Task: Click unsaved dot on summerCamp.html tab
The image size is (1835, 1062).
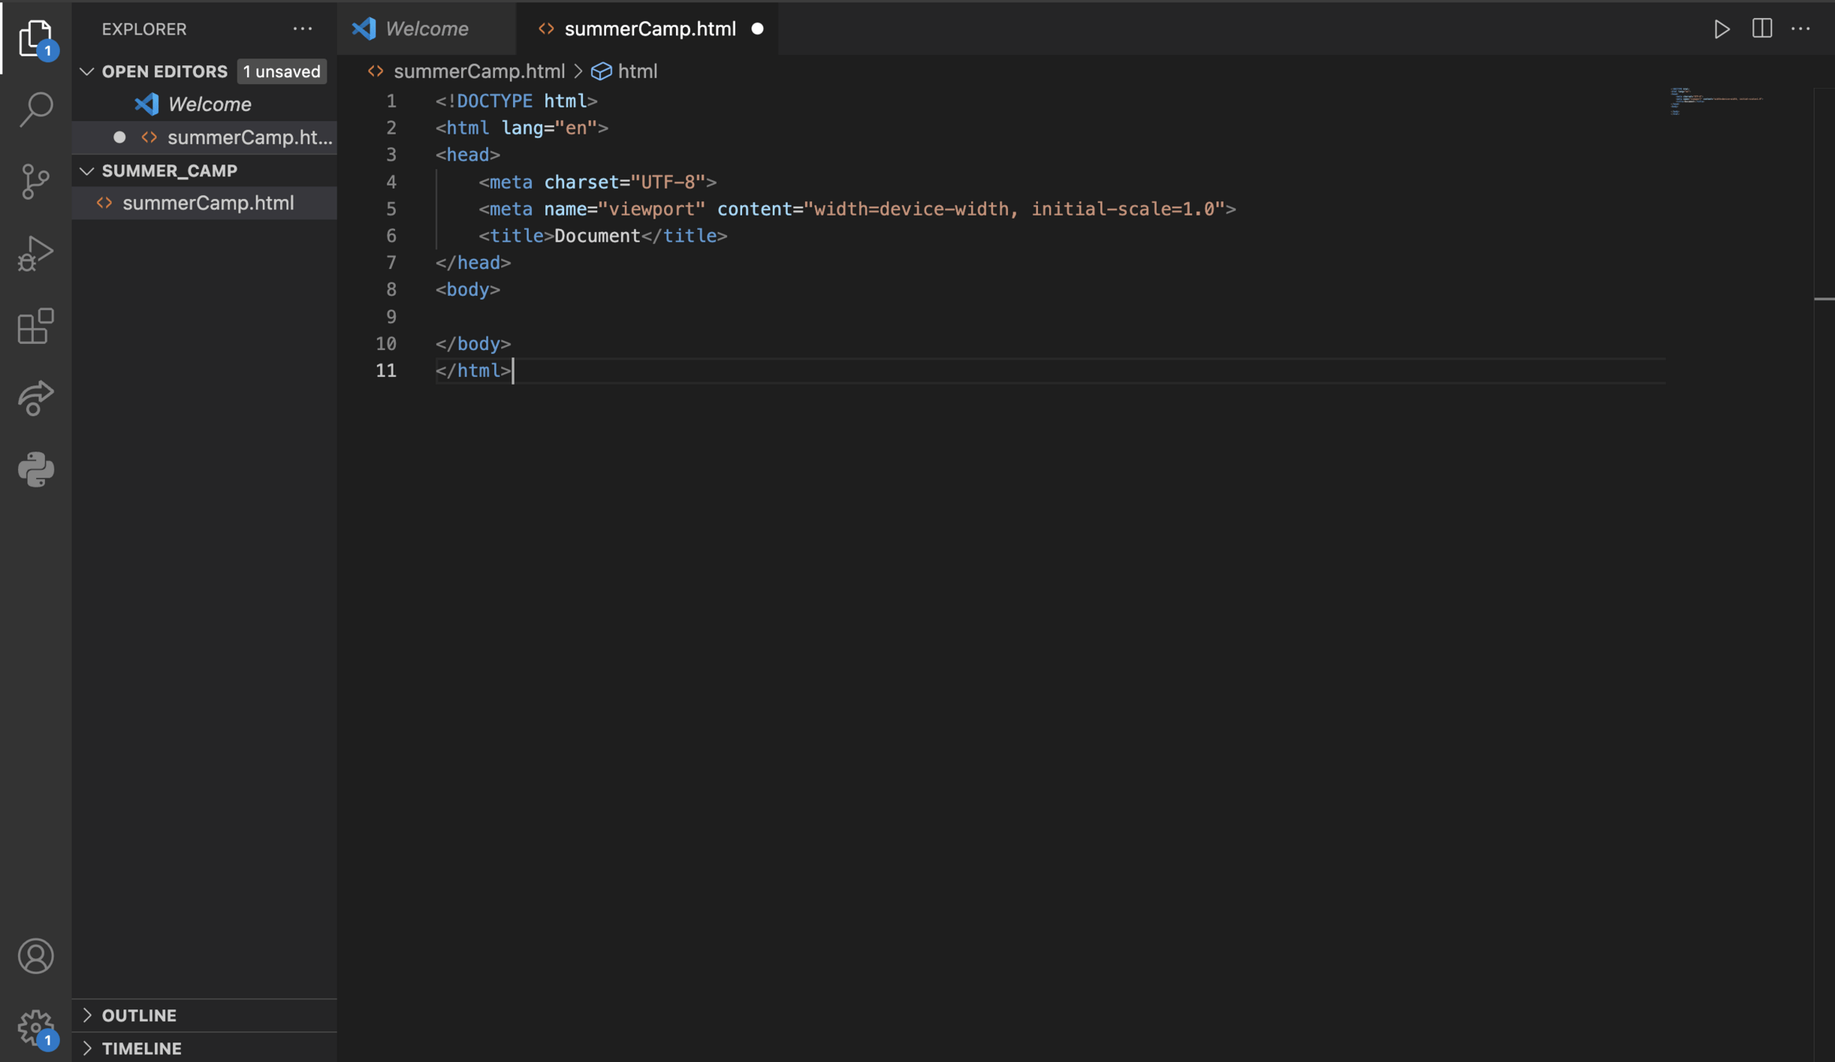Action: tap(757, 29)
